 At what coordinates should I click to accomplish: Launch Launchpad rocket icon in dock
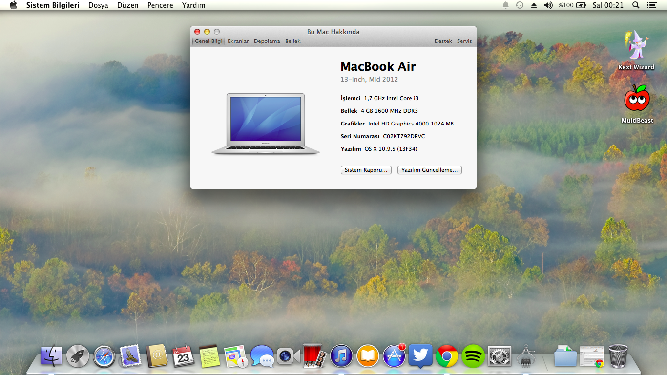tap(78, 356)
